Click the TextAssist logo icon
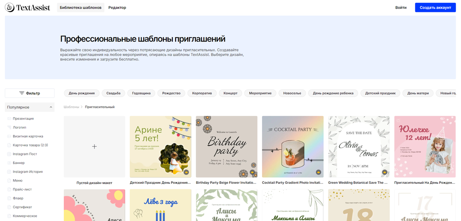The image size is (461, 221). tap(10, 7)
